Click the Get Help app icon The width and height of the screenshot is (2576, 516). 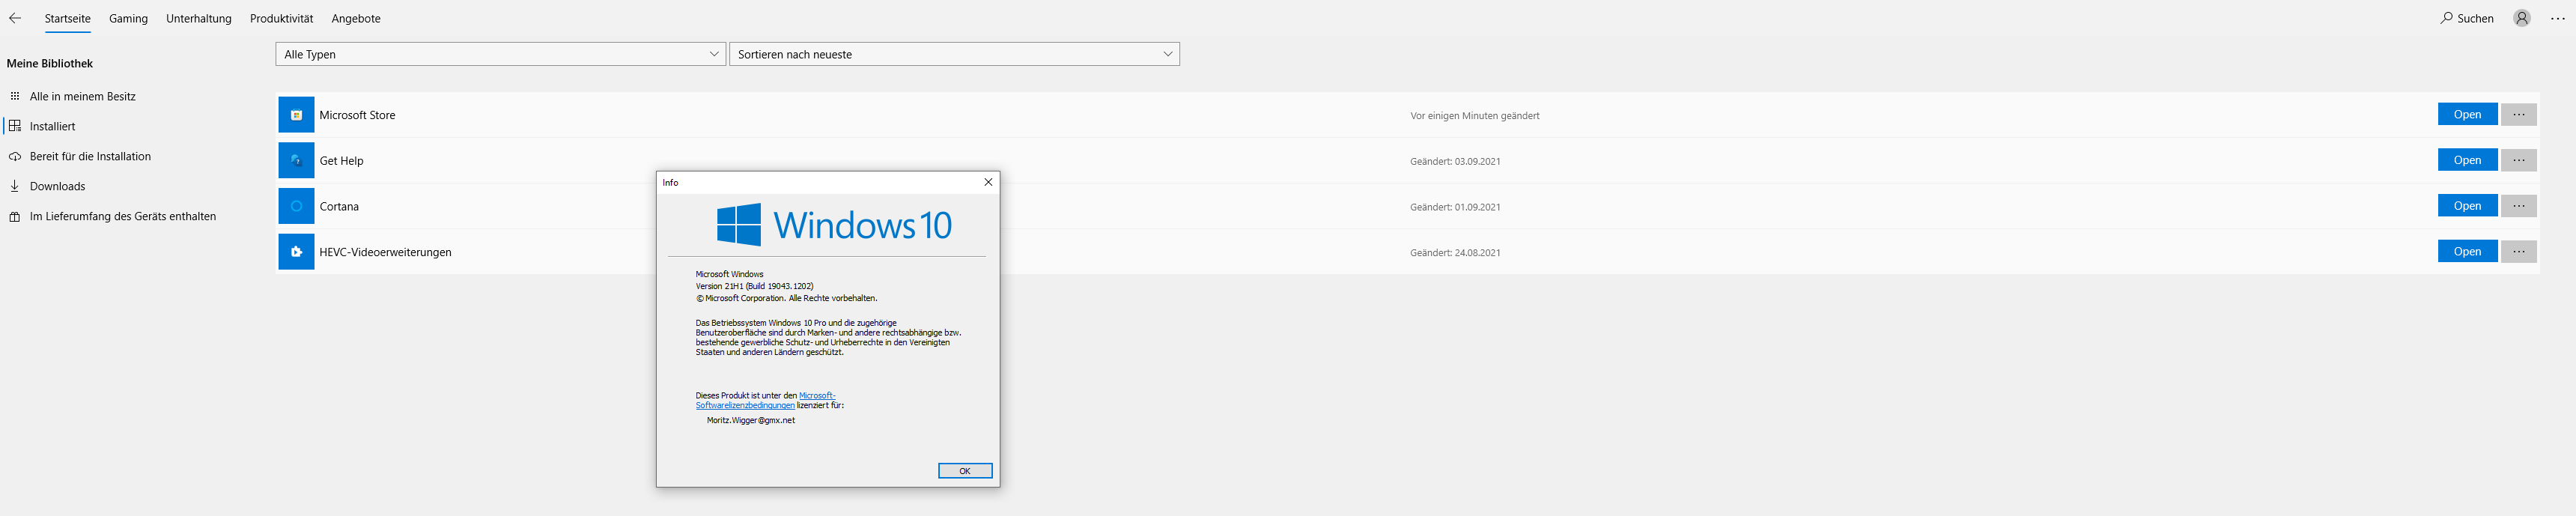pos(296,160)
